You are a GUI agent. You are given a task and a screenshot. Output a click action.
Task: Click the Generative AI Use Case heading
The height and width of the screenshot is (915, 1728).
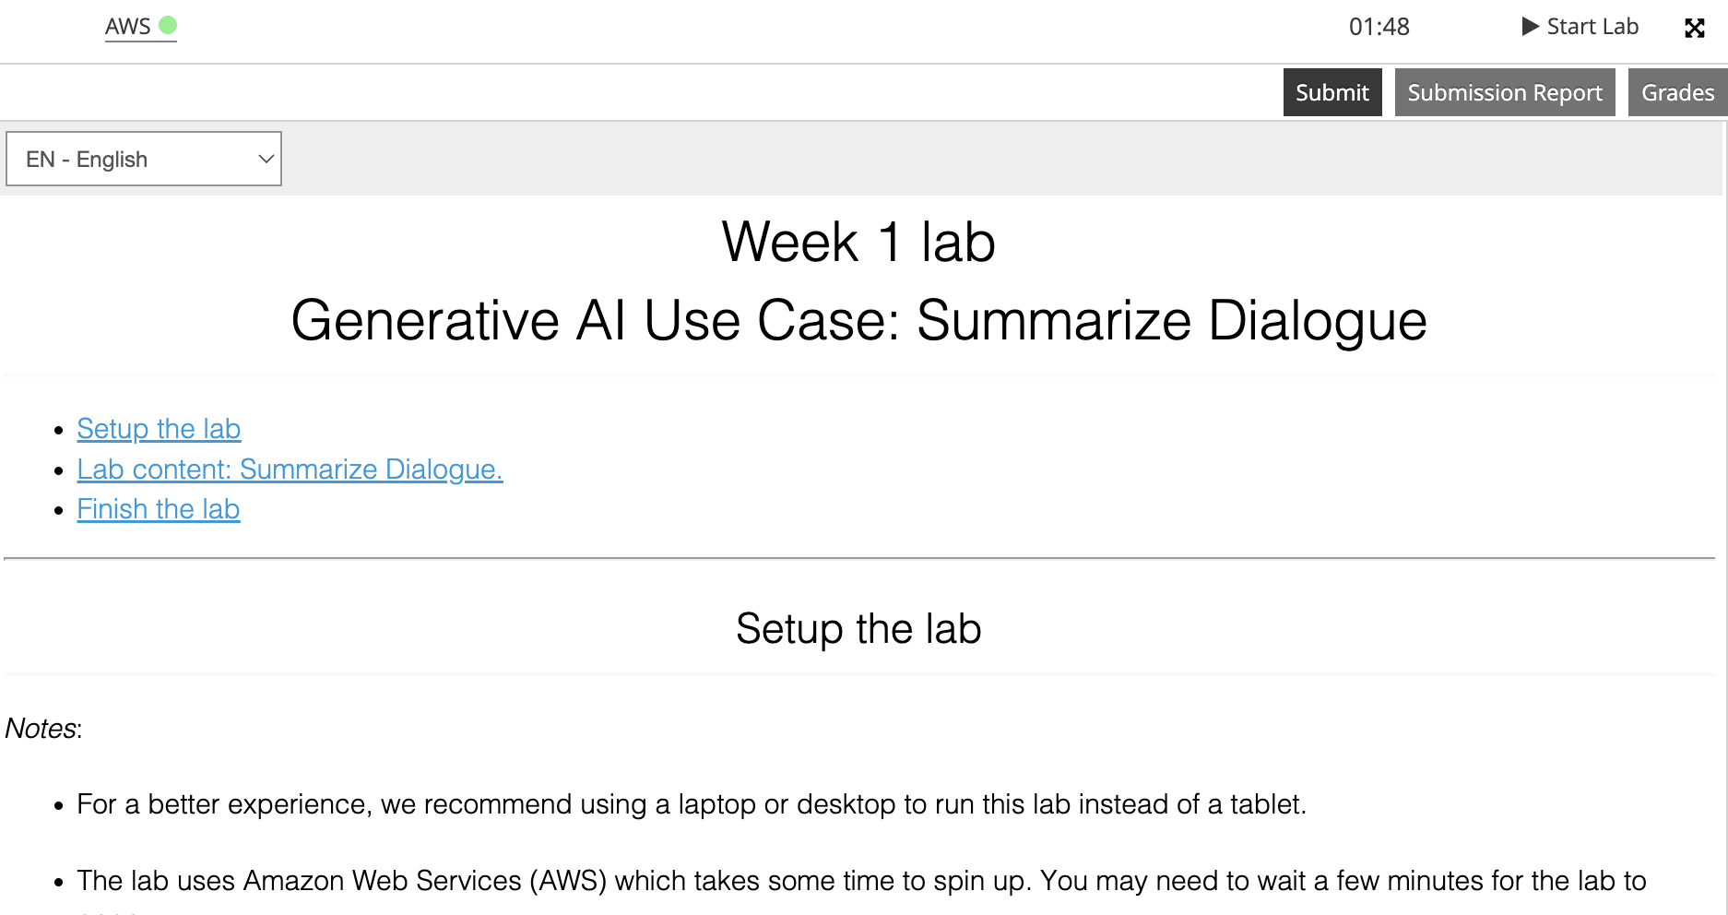pos(858,321)
